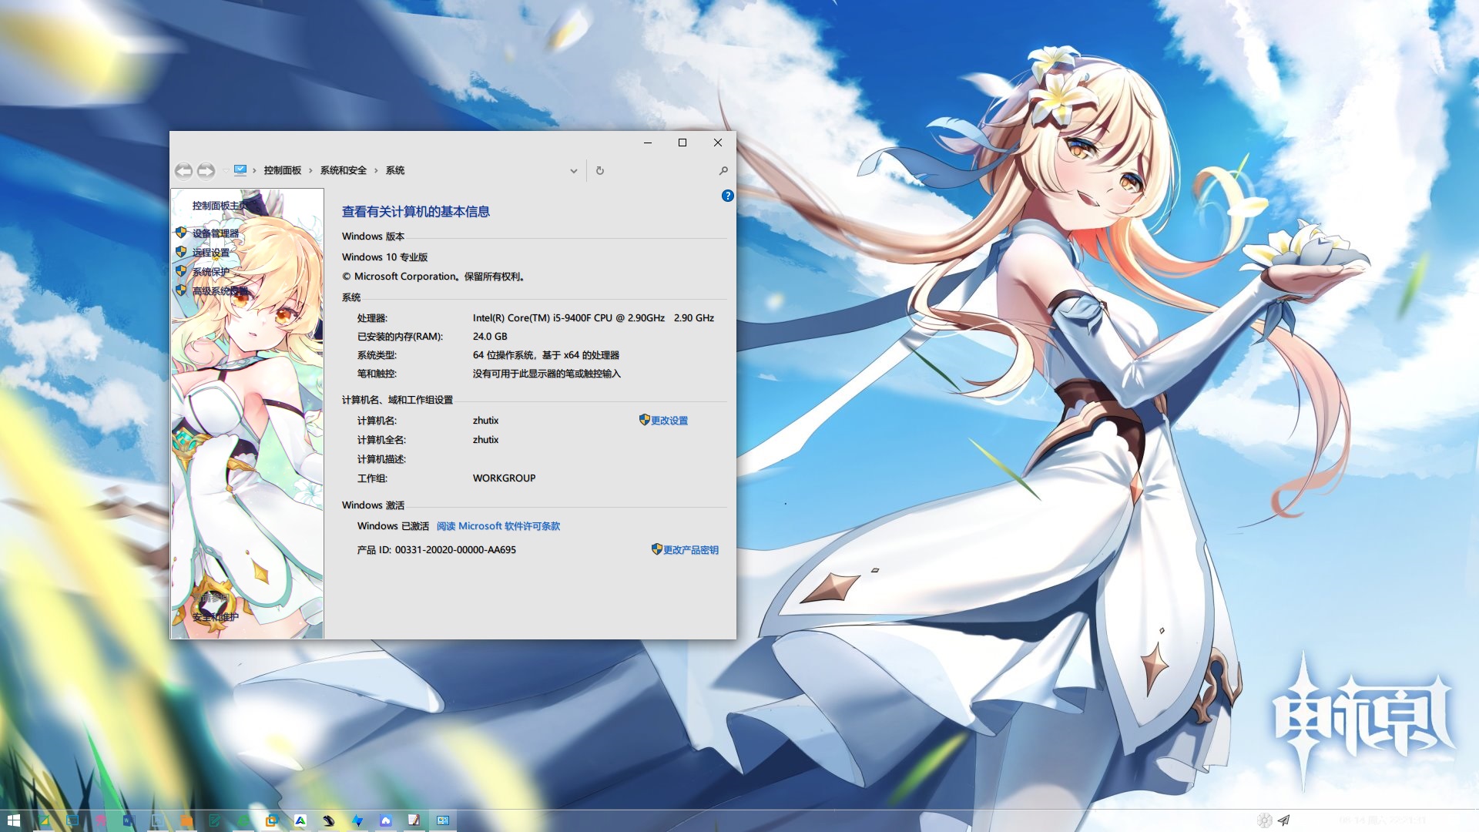Open the green notes-with-pen taskbar icon
Viewport: 1479px width, 832px height.
[215, 820]
